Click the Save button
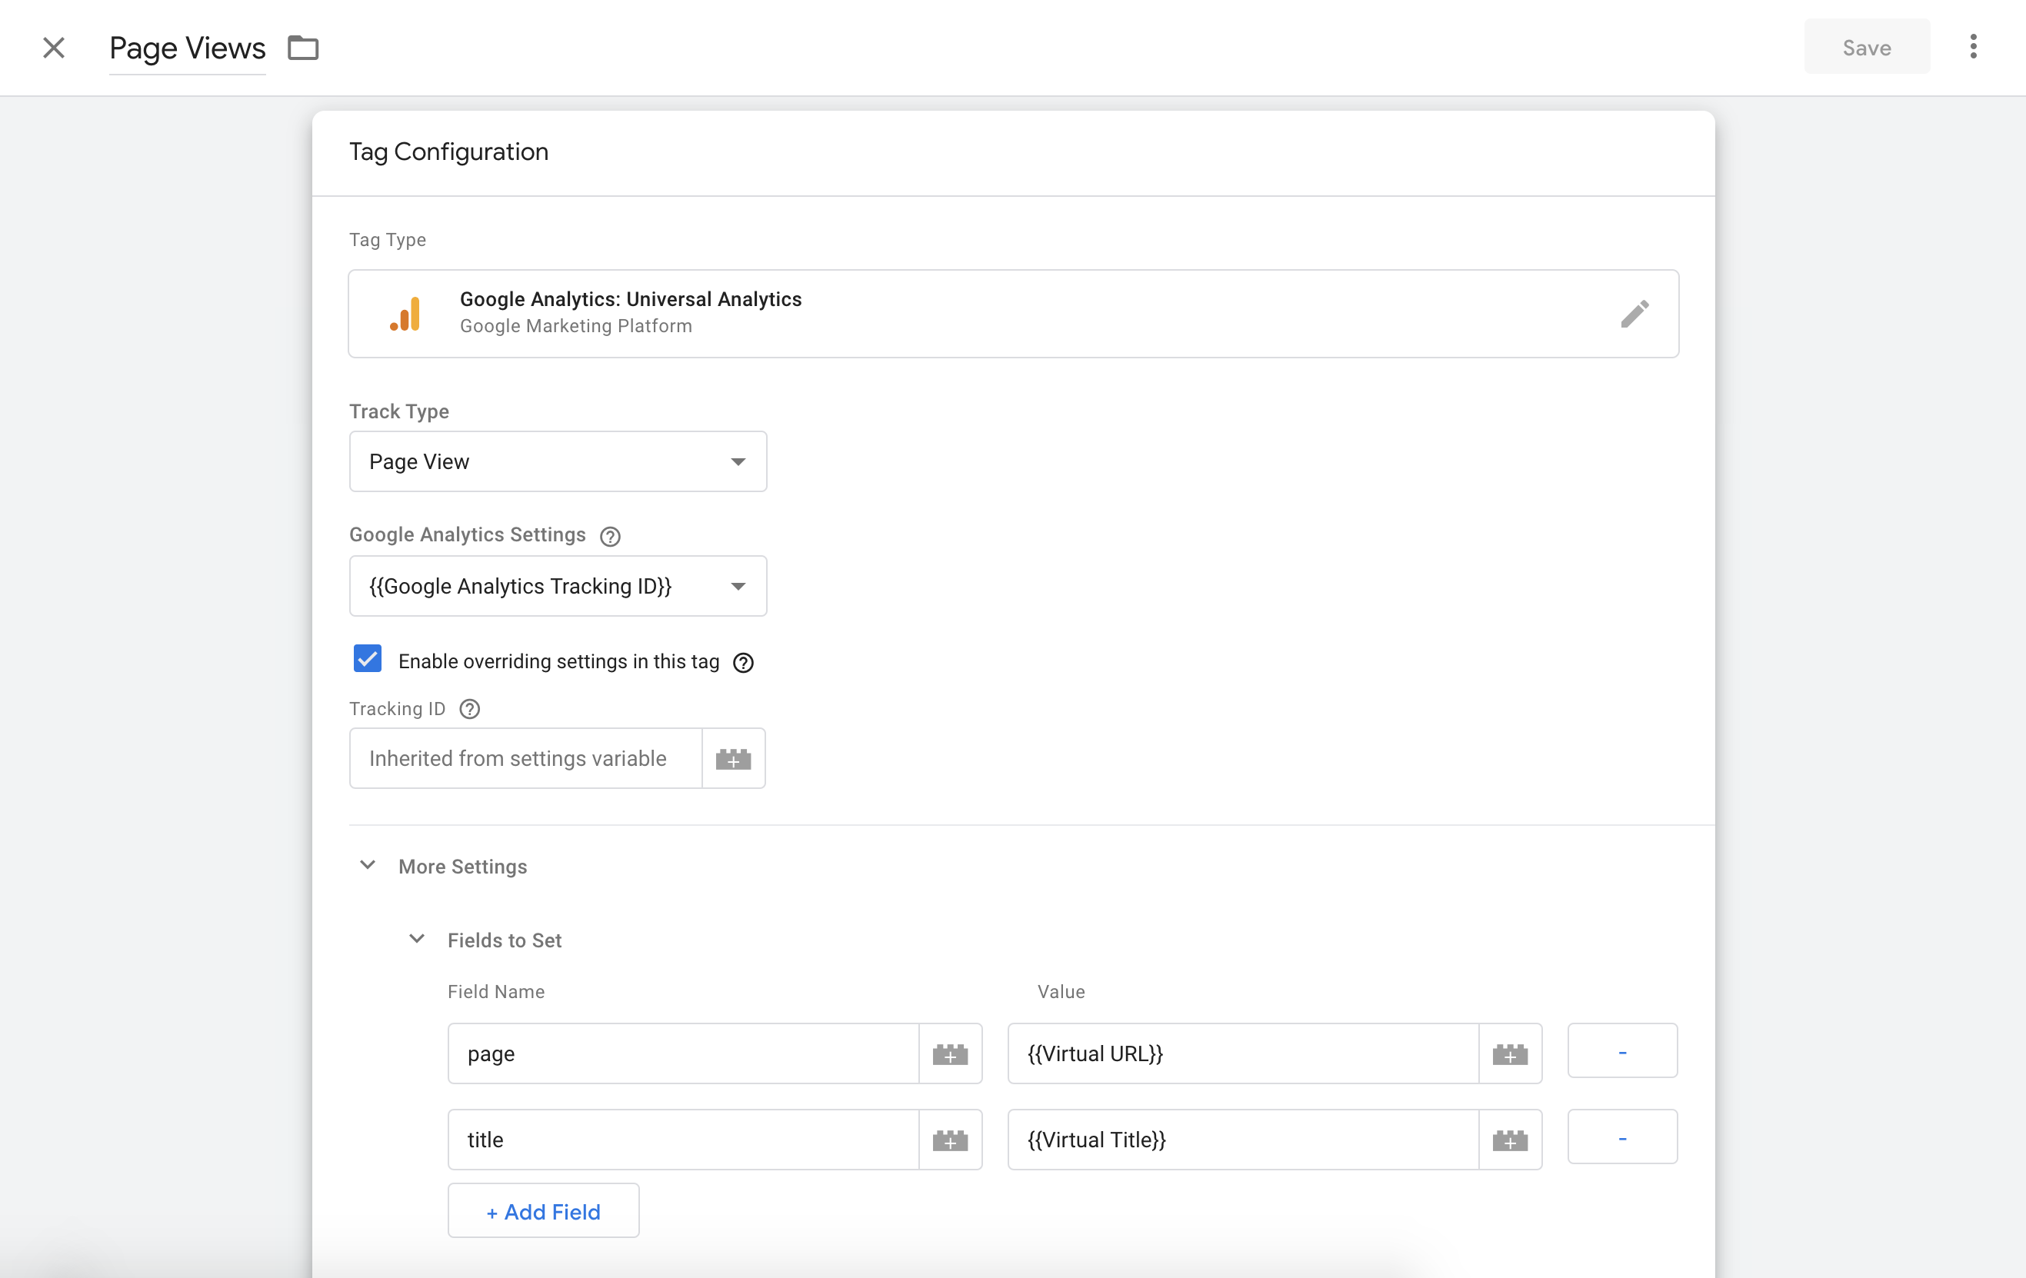 [x=1867, y=47]
